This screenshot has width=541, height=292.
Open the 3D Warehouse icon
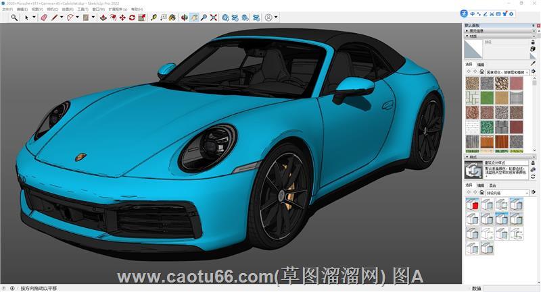point(225,18)
